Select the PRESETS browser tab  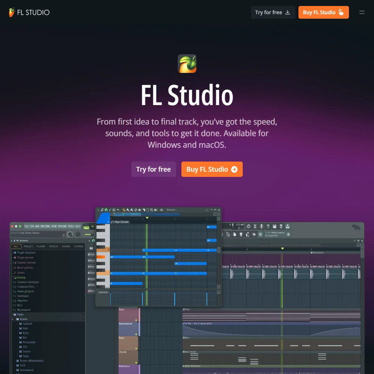[53, 246]
